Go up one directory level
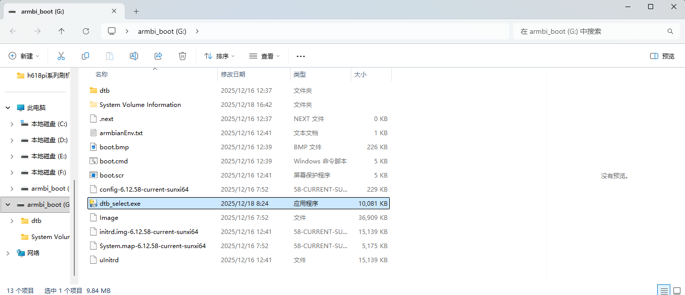 (62, 31)
